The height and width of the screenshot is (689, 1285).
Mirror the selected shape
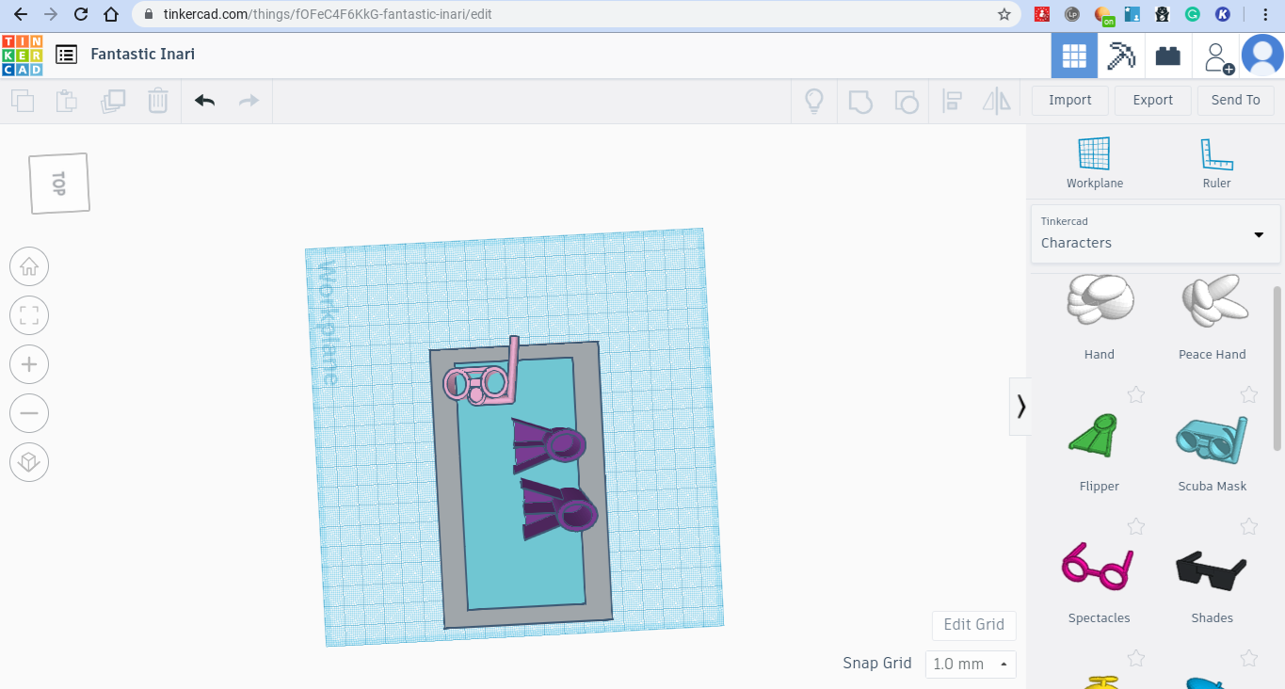pyautogui.click(x=996, y=100)
